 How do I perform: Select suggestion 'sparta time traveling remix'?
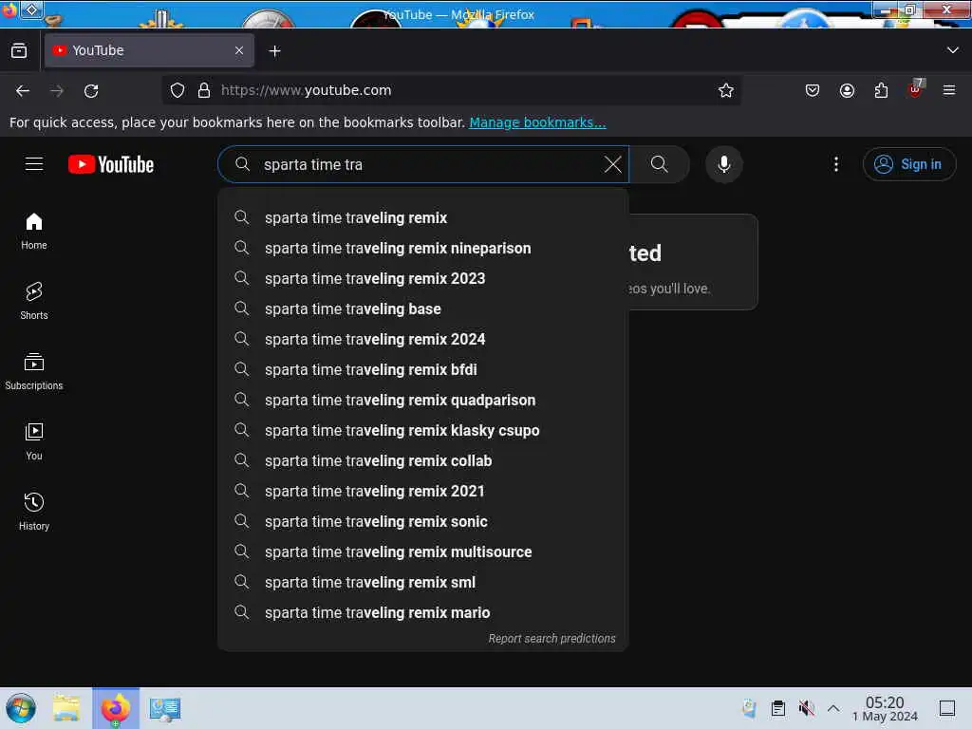(422, 217)
